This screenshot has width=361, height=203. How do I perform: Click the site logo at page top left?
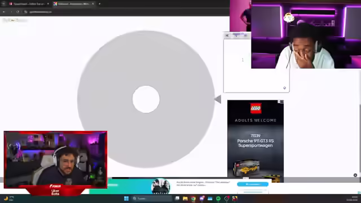click(x=15, y=20)
